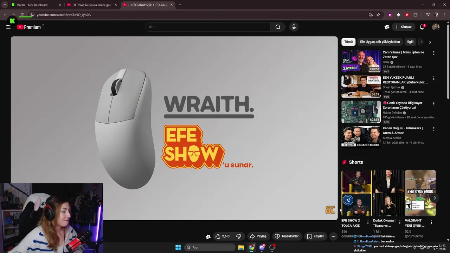Open Chrome profile avatar in toolbar
Image resolution: width=450 pixels, height=253 pixels.
point(436,15)
